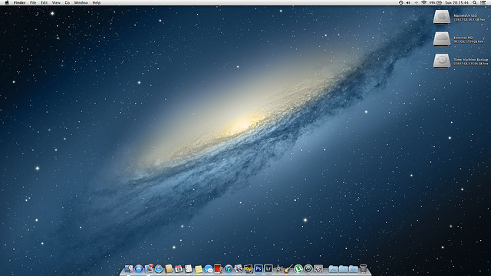Open the Apple menu
The height and width of the screenshot is (276, 491).
pyautogui.click(x=7, y=2)
